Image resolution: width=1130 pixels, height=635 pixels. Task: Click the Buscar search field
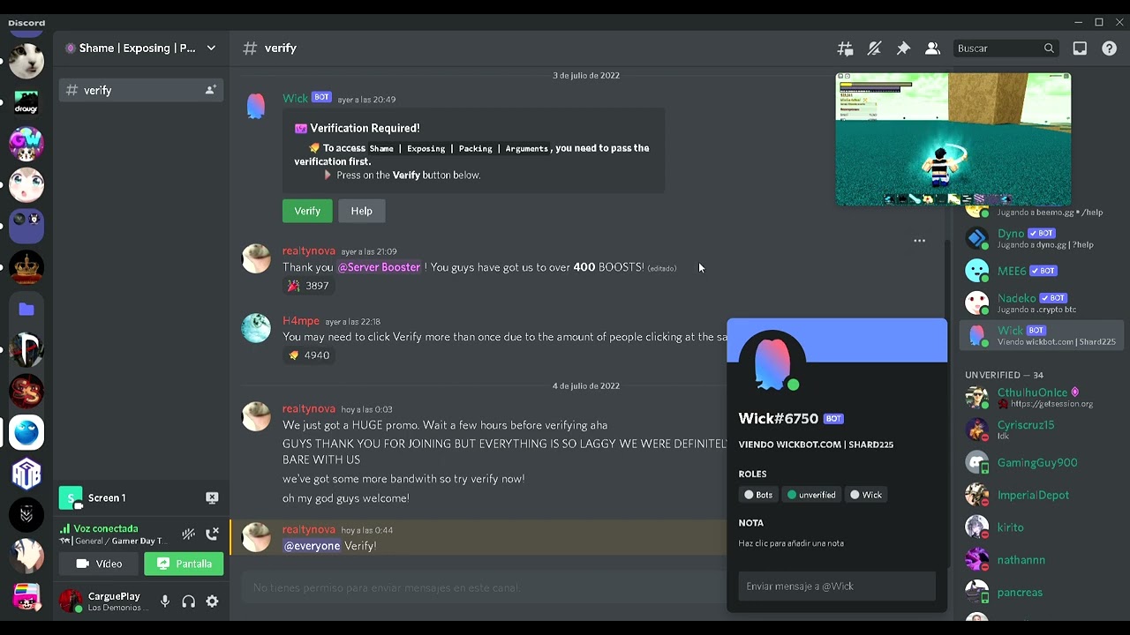click(x=1006, y=49)
